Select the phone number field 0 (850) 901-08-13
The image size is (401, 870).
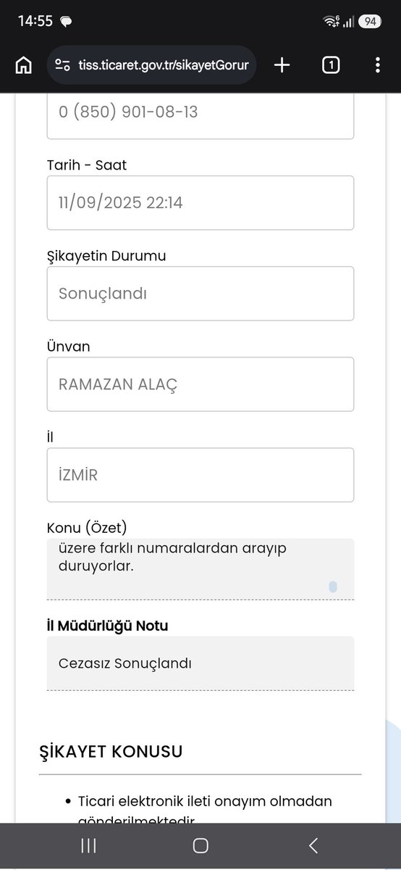pyautogui.click(x=200, y=115)
